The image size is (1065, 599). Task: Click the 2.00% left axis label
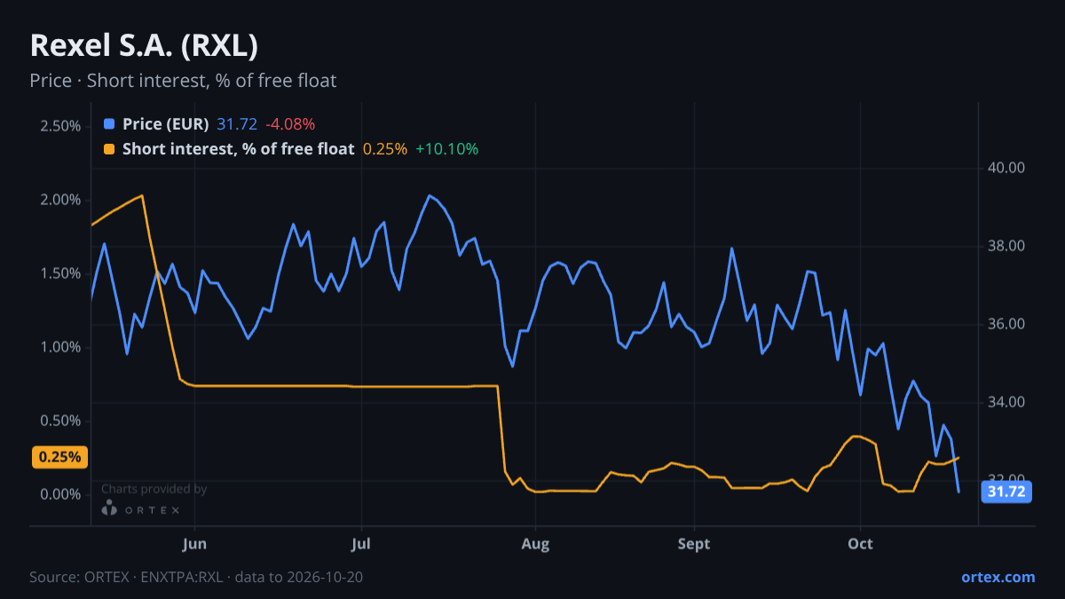tap(60, 200)
